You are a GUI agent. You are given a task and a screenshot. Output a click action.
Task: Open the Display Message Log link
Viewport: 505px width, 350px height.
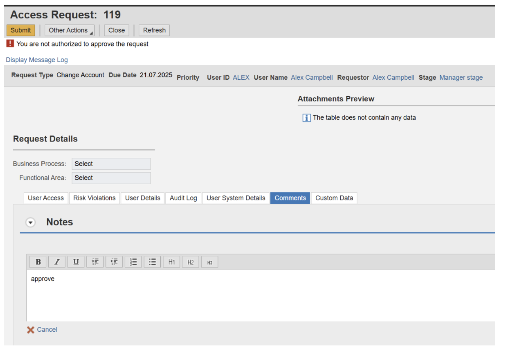point(36,60)
